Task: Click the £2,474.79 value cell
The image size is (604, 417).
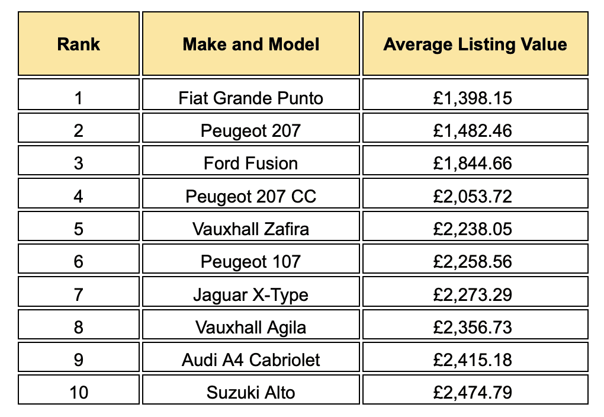Action: [476, 390]
